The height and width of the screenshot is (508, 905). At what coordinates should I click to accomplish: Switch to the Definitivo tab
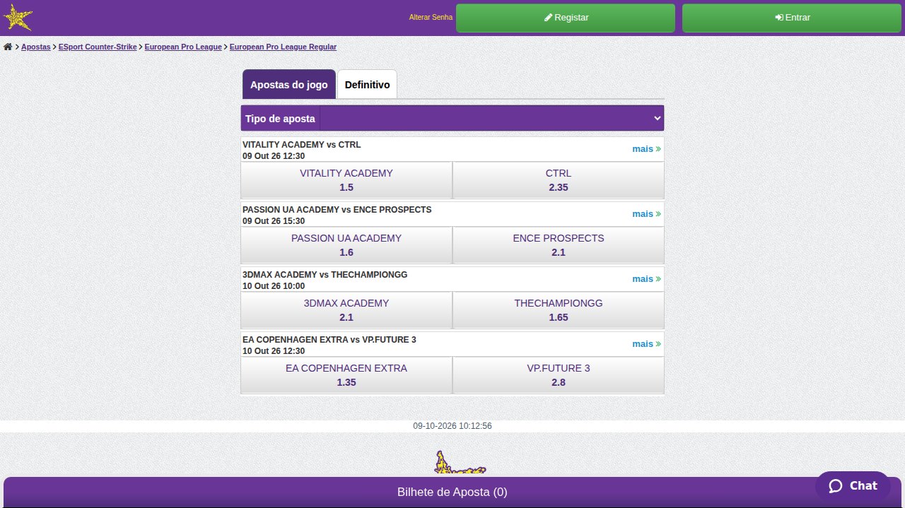point(367,85)
